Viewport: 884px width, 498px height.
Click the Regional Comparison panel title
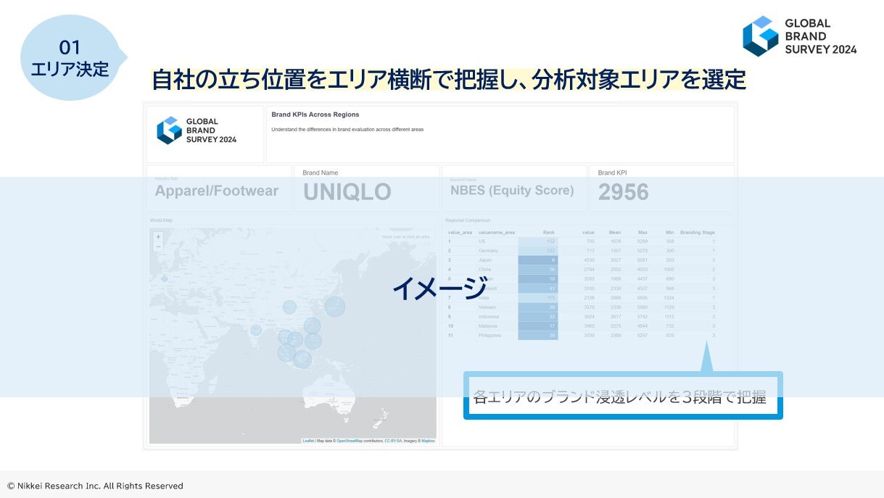coord(468,220)
